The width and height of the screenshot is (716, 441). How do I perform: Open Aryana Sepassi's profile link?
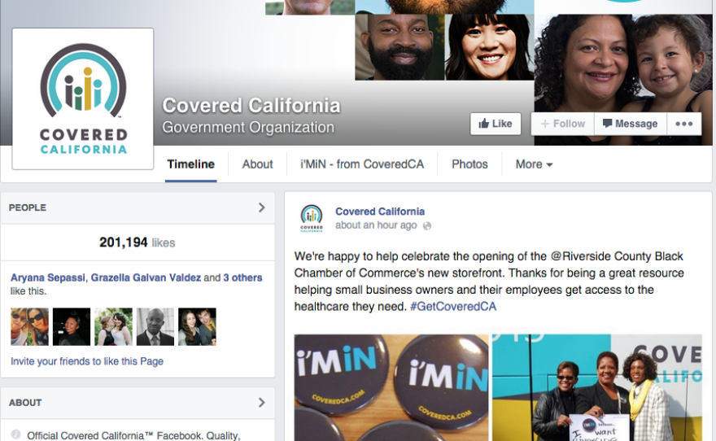(47, 277)
